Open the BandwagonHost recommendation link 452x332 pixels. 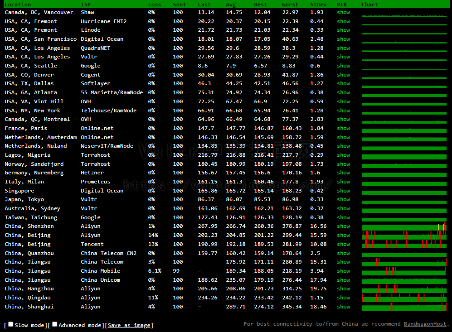coord(425,324)
